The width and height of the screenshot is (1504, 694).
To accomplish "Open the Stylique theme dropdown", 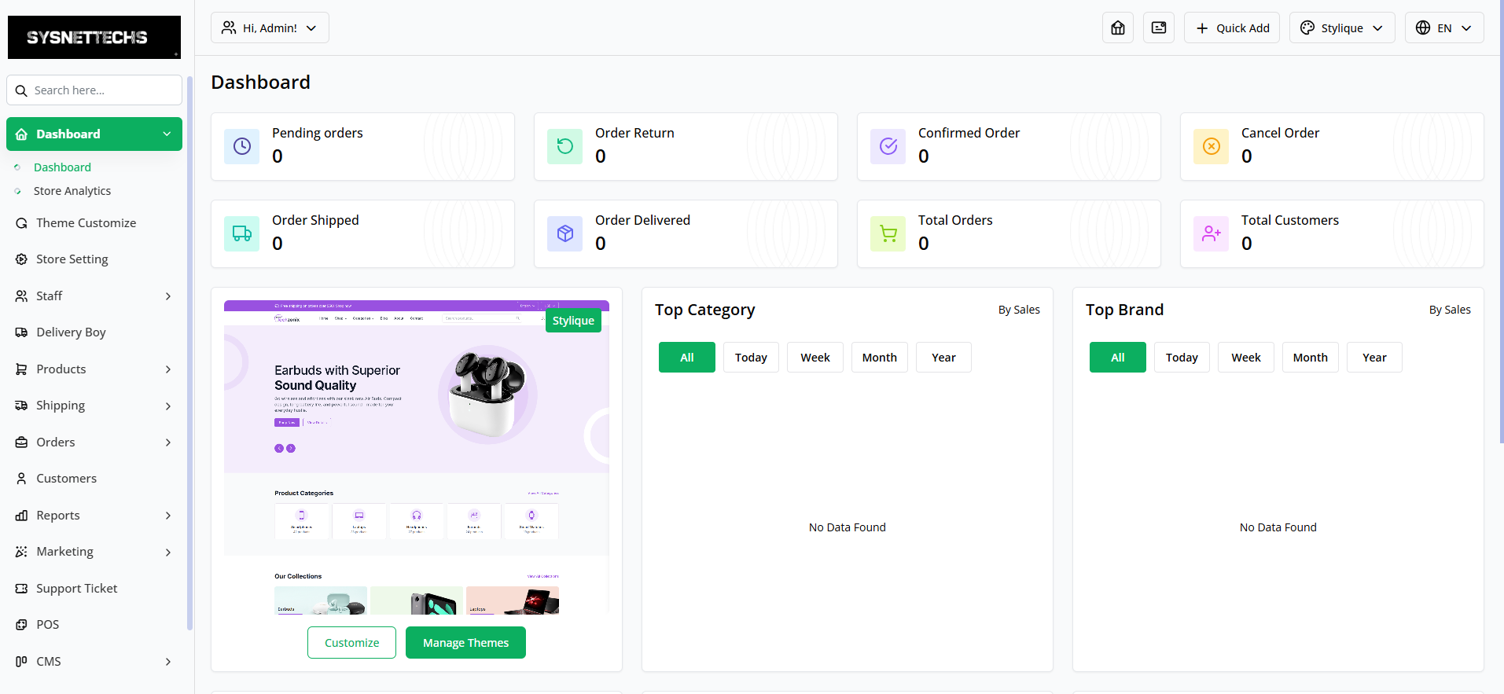I will pos(1341,28).
